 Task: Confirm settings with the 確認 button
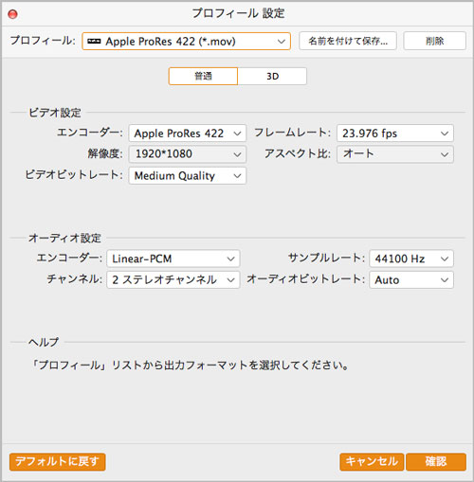coord(436,462)
